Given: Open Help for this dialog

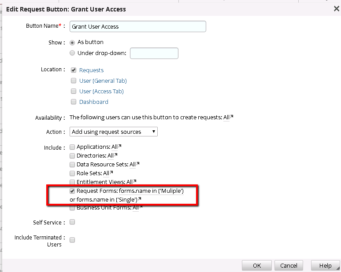Looking at the screenshot, I should pyautogui.click(x=325, y=265).
